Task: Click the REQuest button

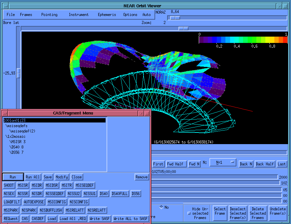Action: click(x=11, y=219)
